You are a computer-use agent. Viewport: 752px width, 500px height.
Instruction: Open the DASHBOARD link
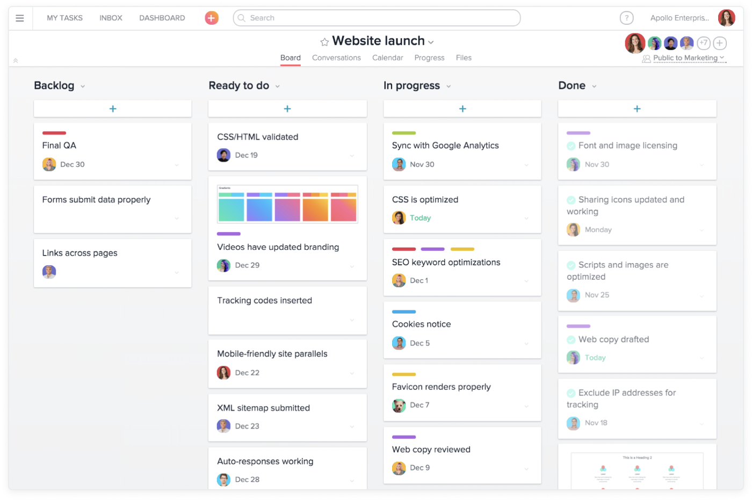pyautogui.click(x=162, y=18)
